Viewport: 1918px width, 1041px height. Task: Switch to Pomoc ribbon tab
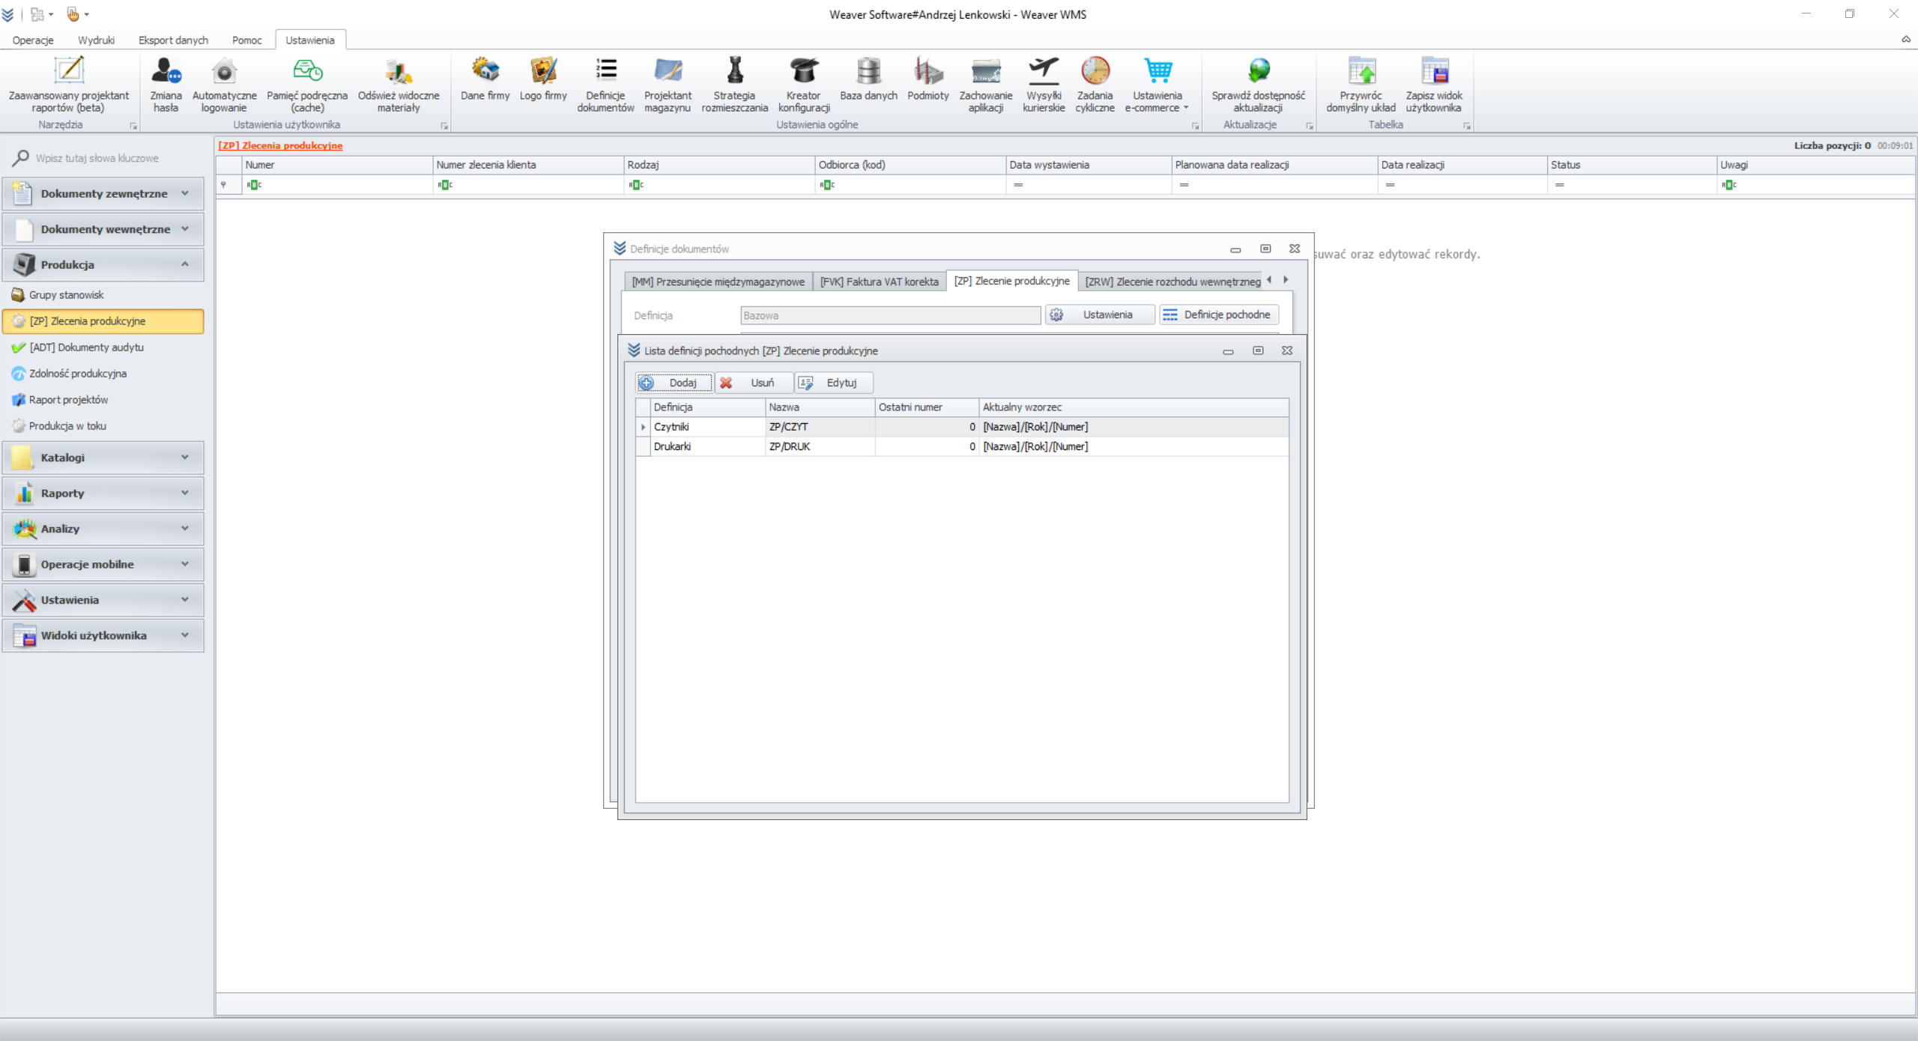pos(246,40)
